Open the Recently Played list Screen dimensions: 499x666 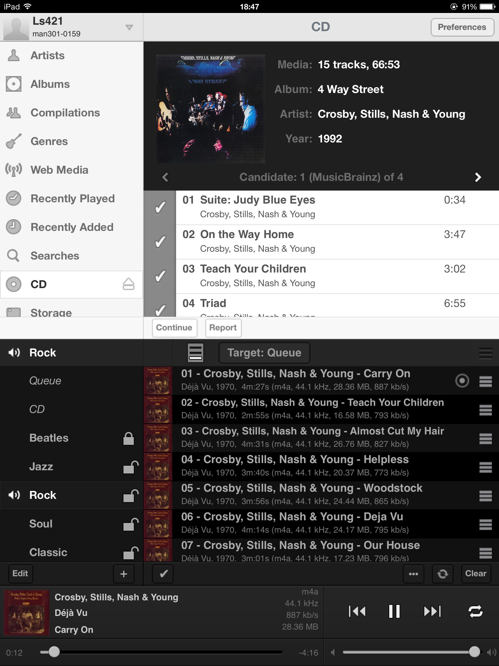[71, 199]
